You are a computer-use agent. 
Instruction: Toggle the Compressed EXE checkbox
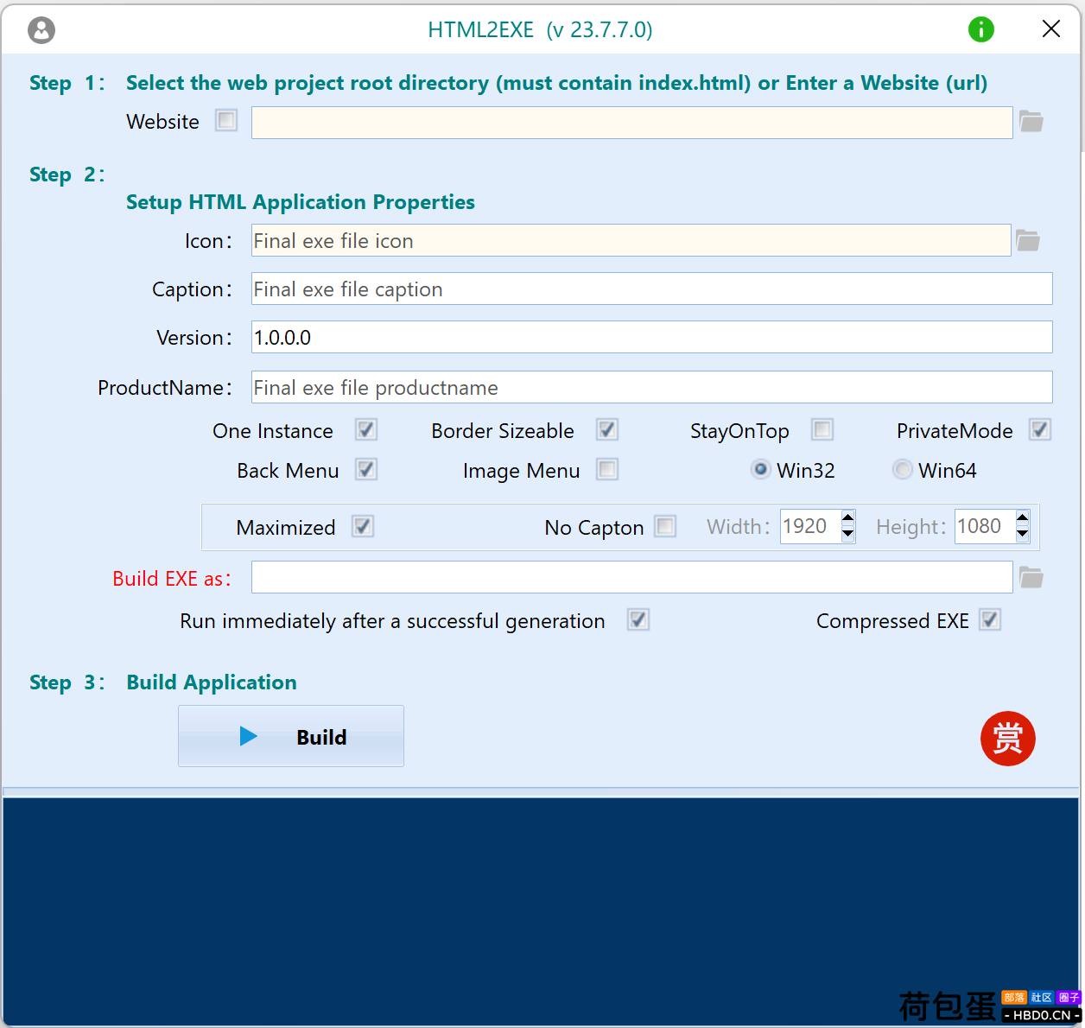990,619
